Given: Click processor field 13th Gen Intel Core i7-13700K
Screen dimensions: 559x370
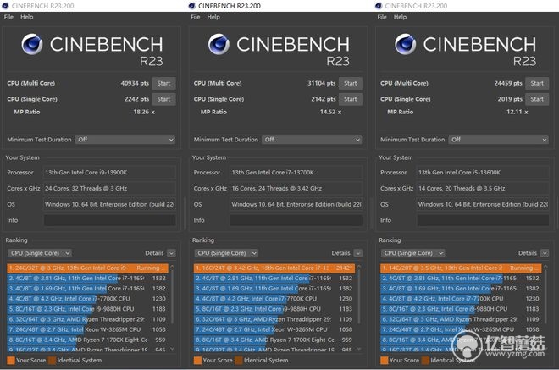Looking at the screenshot, I should (296, 173).
